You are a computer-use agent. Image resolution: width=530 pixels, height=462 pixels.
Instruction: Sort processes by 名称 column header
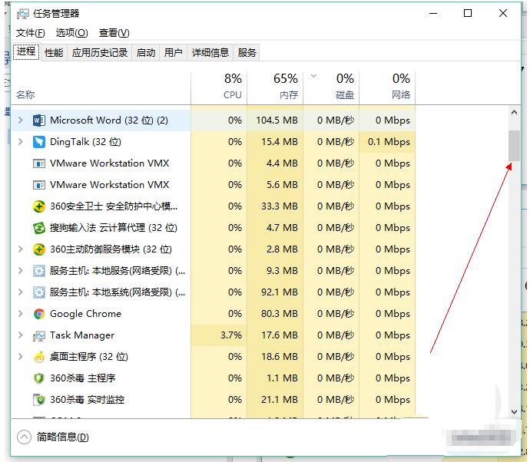tap(101, 88)
